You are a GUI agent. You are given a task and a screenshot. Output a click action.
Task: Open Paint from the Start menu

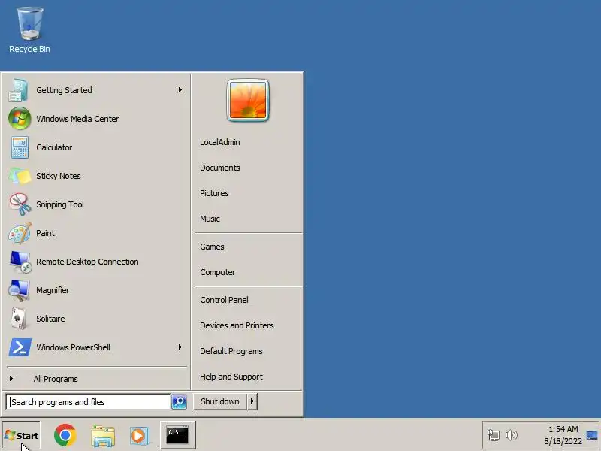96,233
